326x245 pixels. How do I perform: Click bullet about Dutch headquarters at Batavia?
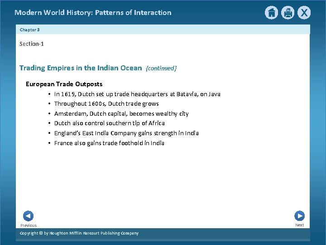pyautogui.click(x=137, y=94)
